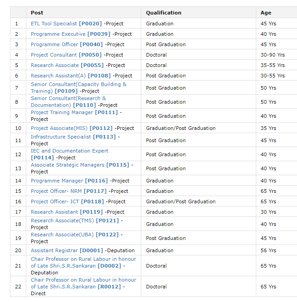The image size is (297, 302).
Task: Select 50 Yrs in row 7
Action: (x=268, y=88)
